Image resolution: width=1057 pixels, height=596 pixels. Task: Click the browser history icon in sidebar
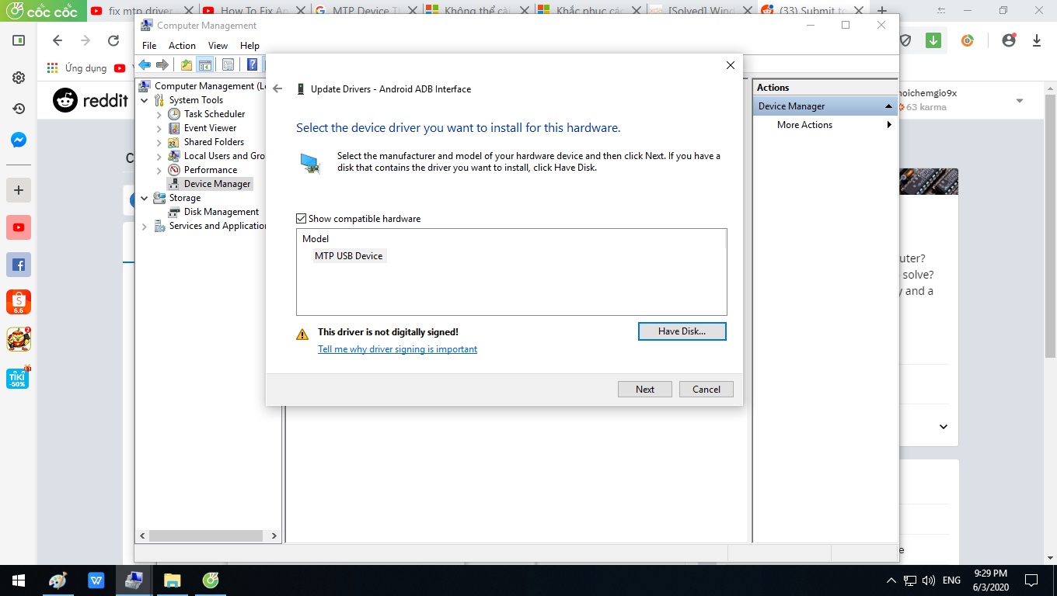click(x=19, y=109)
